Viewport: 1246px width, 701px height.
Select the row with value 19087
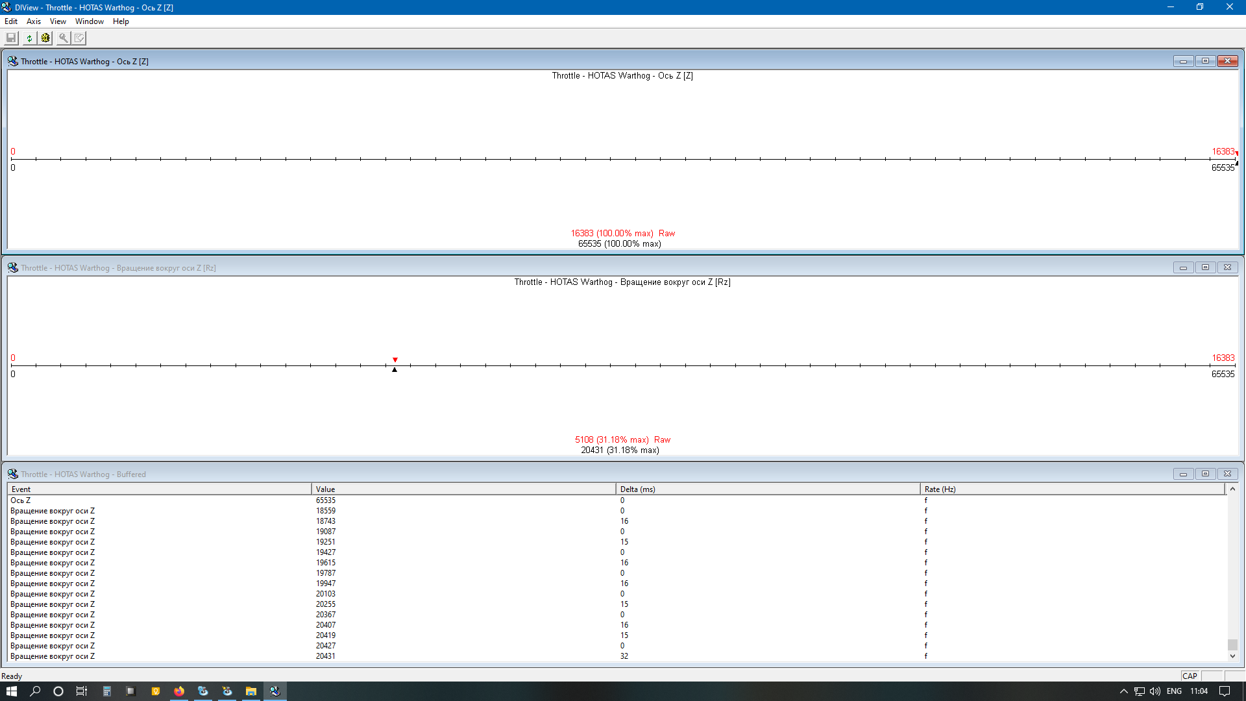click(617, 532)
